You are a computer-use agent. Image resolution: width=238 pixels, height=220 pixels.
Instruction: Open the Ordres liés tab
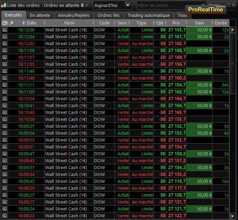(x=109, y=15)
